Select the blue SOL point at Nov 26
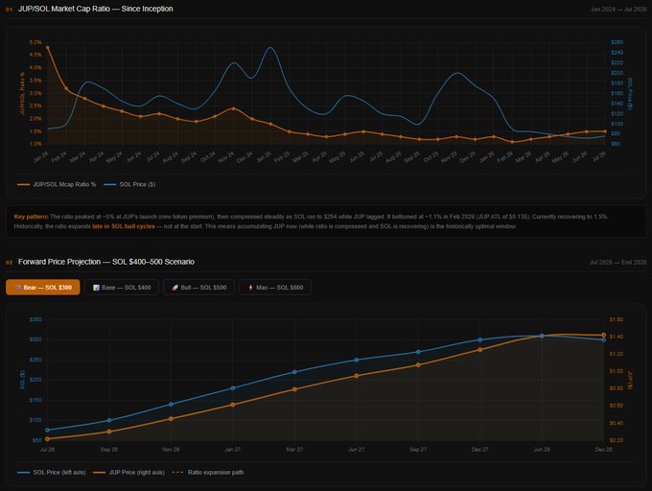Screen dimensions: 652x491 click(171, 404)
